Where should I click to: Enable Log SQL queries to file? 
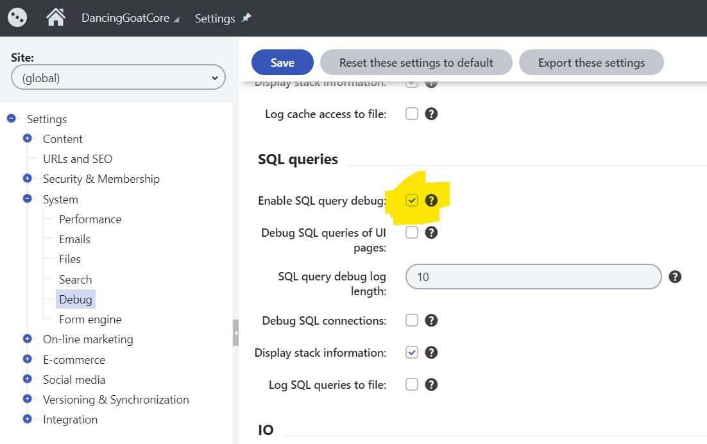412,384
